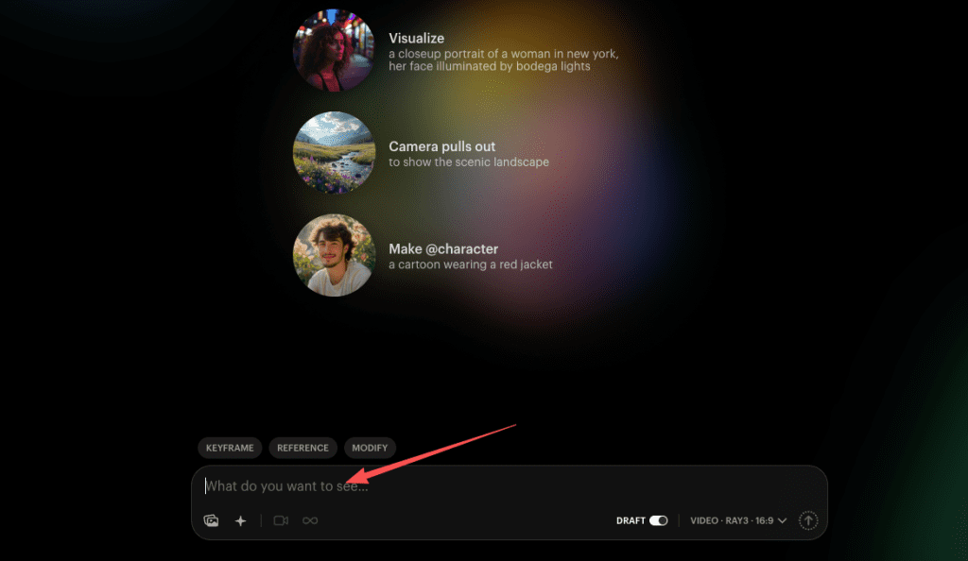Choose the MODIFY mode chip

point(369,448)
